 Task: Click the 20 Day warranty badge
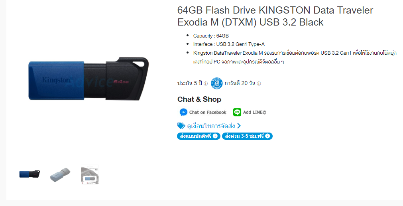pos(217,83)
